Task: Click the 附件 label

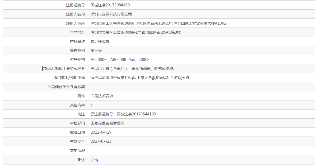Action: (81, 96)
